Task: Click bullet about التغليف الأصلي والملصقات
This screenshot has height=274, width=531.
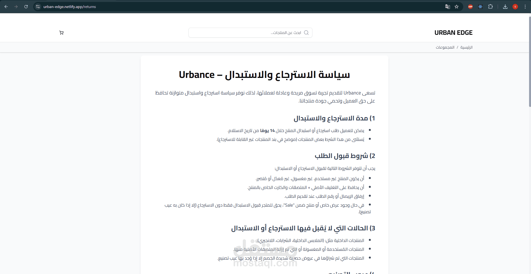Action: [306, 188]
